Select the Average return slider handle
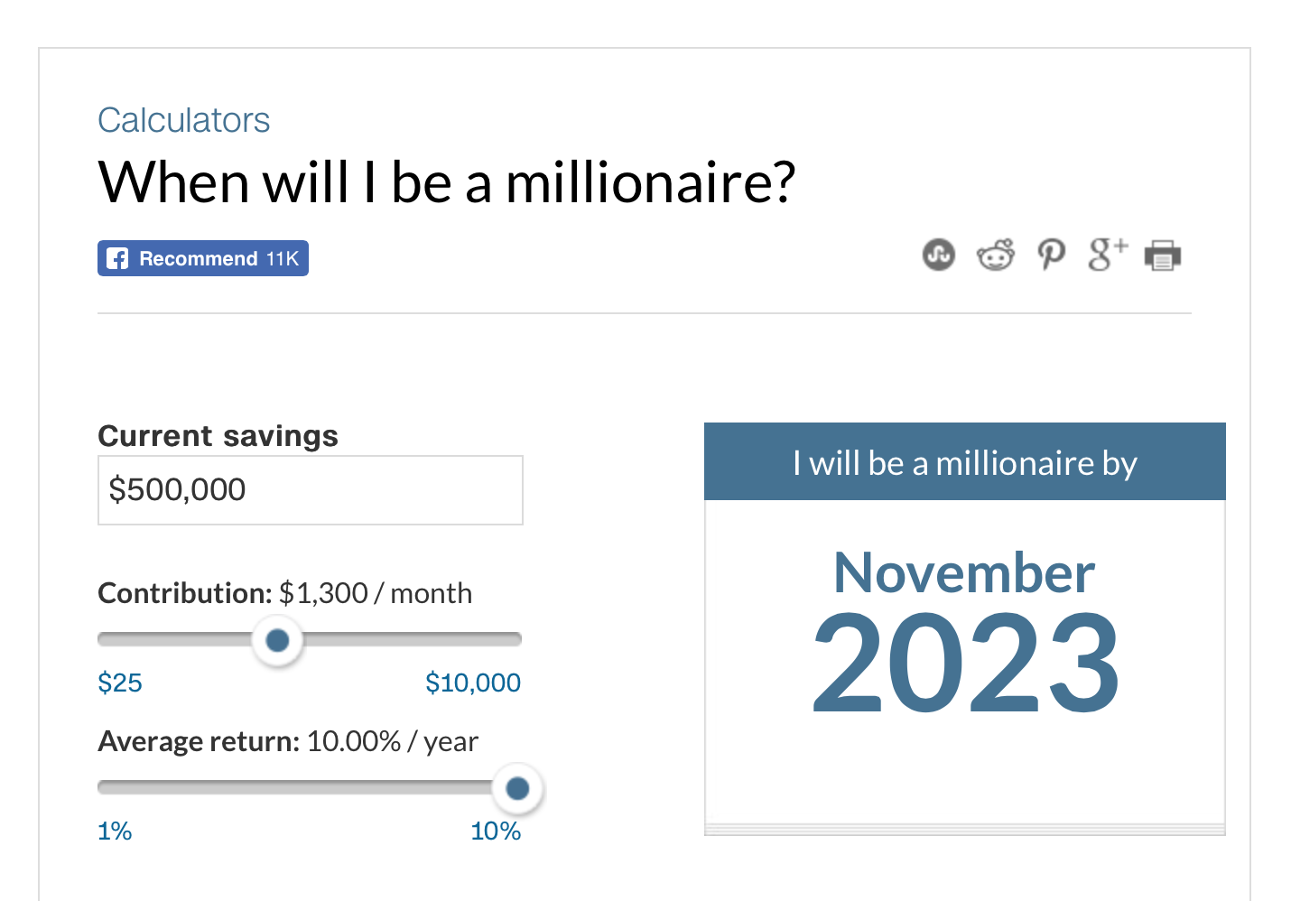 coord(517,787)
